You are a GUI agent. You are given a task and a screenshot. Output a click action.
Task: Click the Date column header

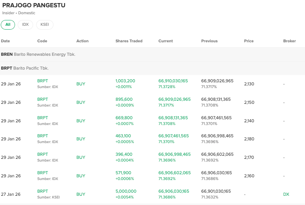pos(5,41)
